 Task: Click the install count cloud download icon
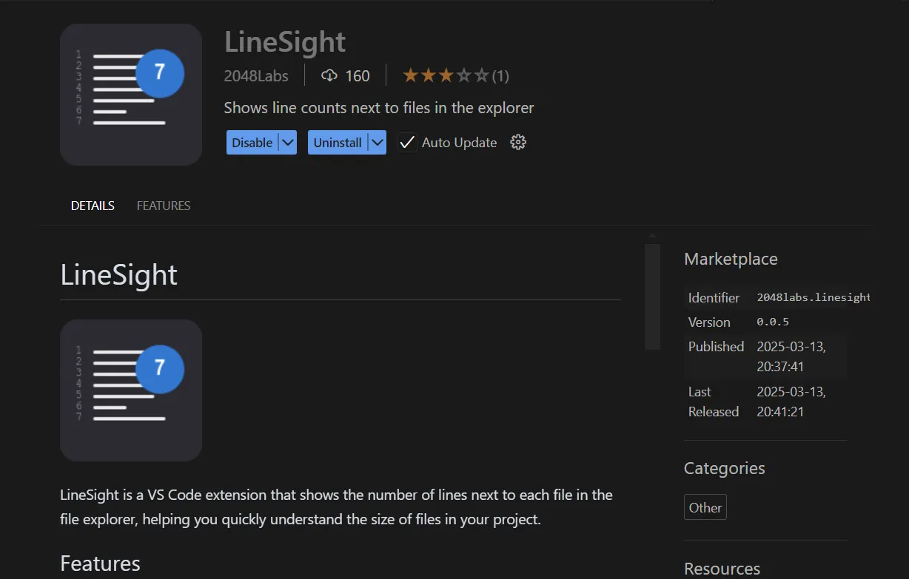coord(329,75)
